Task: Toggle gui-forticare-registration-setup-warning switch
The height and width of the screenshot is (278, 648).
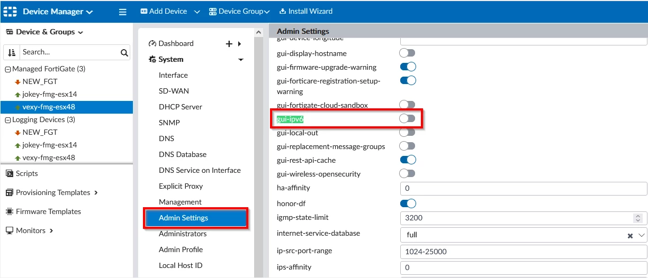Action: point(408,81)
